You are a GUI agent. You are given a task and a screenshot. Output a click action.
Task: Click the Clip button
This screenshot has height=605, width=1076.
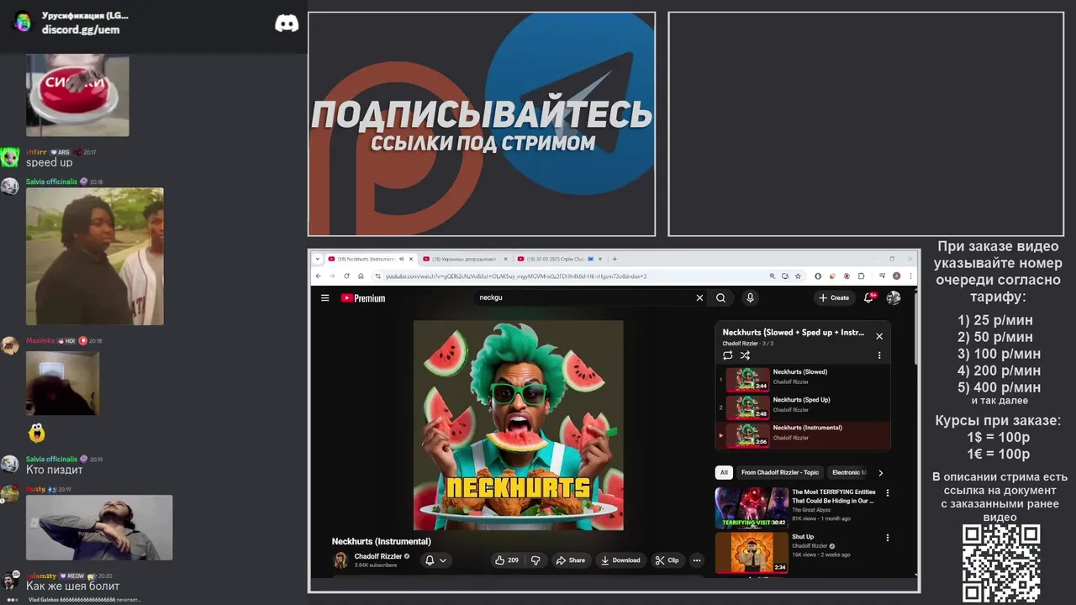(667, 560)
